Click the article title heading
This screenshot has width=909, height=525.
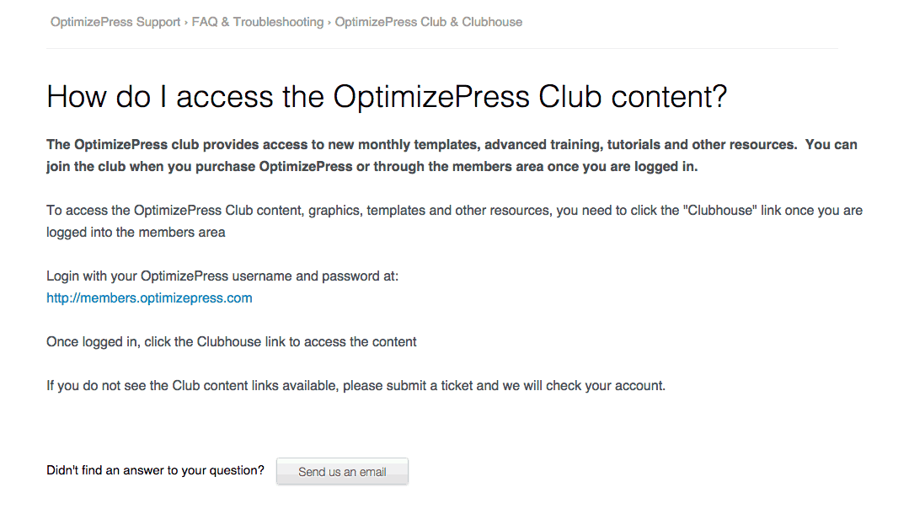point(387,97)
